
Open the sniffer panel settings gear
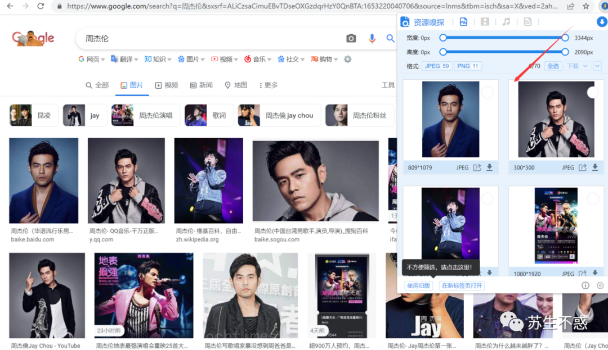pos(600,285)
